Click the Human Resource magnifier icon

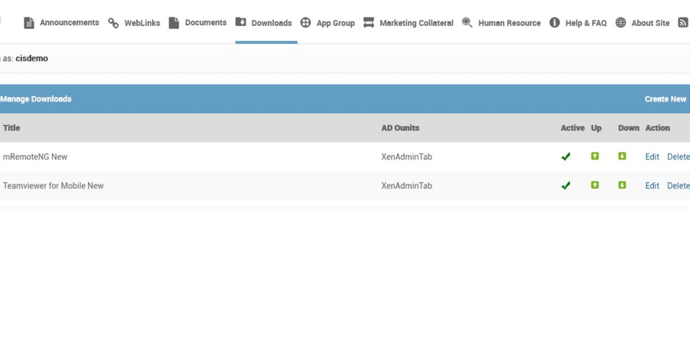tap(467, 22)
